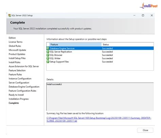The image size is (161, 138).
Task: Click the License Terms step
Action: 16,42
